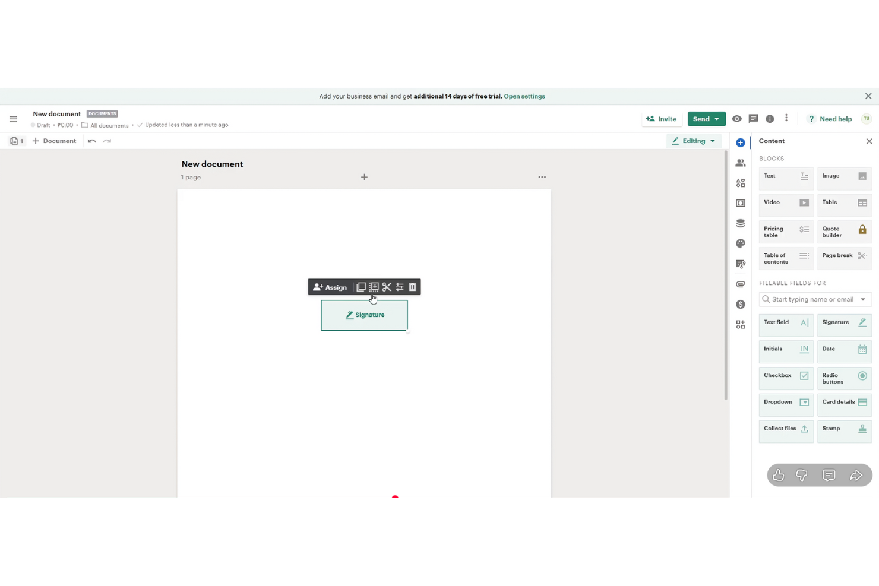Open the hamburger main menu
This screenshot has width=879, height=586.
(13, 119)
